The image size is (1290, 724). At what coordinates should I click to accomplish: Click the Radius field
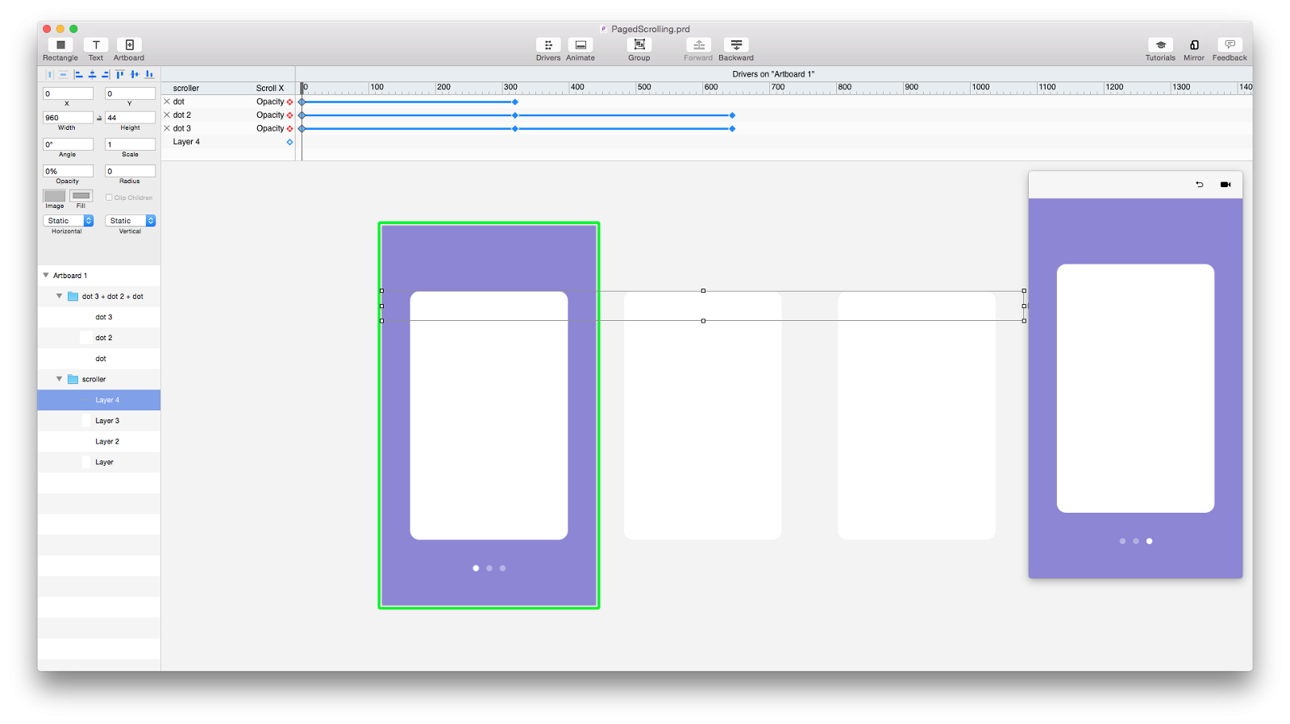click(x=130, y=171)
